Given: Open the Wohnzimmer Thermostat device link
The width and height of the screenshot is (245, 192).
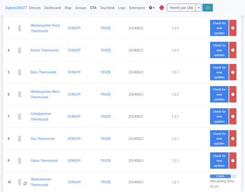Looking at the screenshot, I should 41,182.
